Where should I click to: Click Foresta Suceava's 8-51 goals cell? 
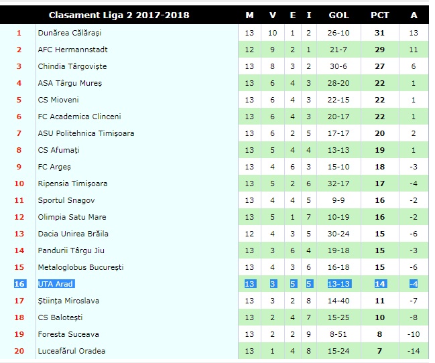[x=338, y=334]
